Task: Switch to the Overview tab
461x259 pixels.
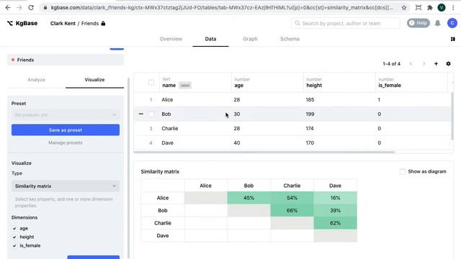Action: (171, 39)
